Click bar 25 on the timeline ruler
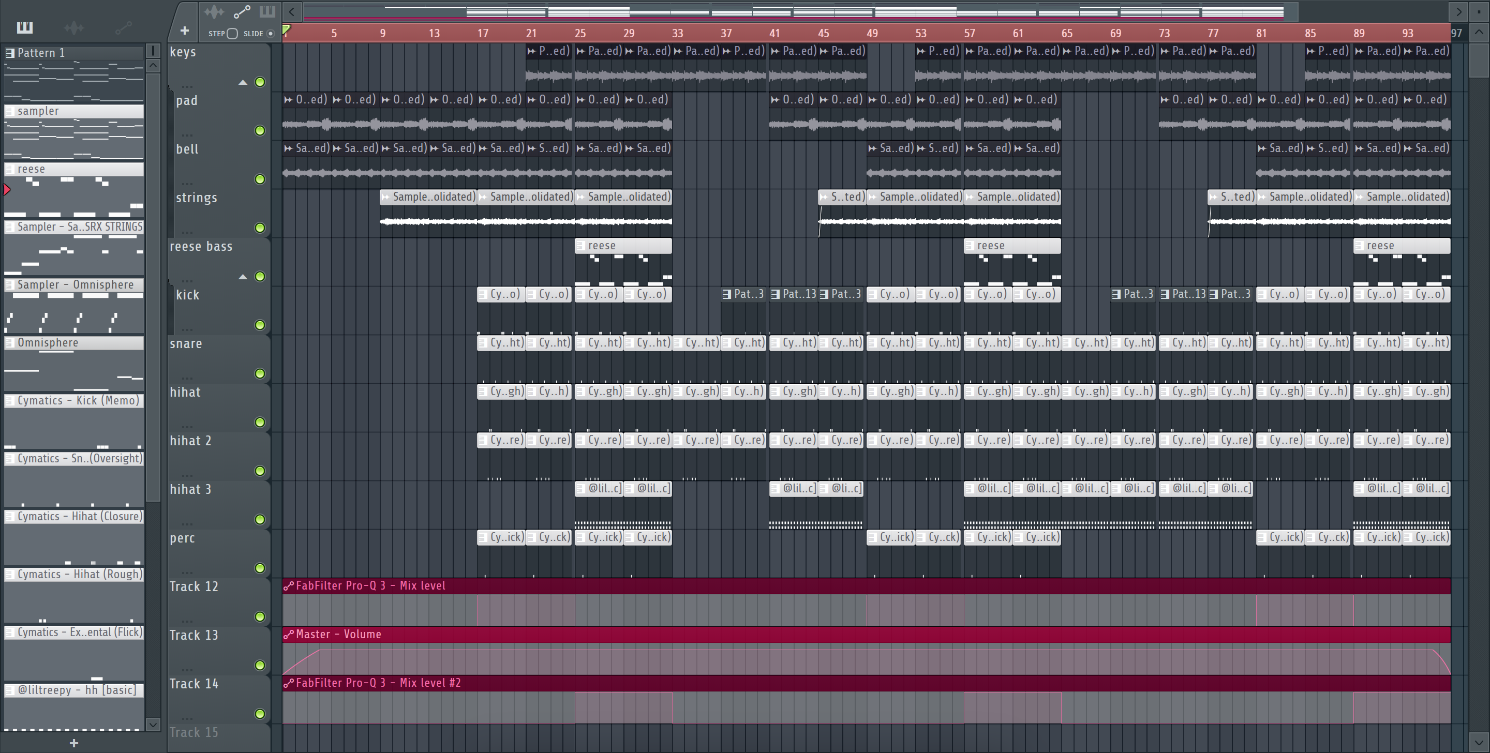Screen dimensions: 1490x753 point(579,34)
